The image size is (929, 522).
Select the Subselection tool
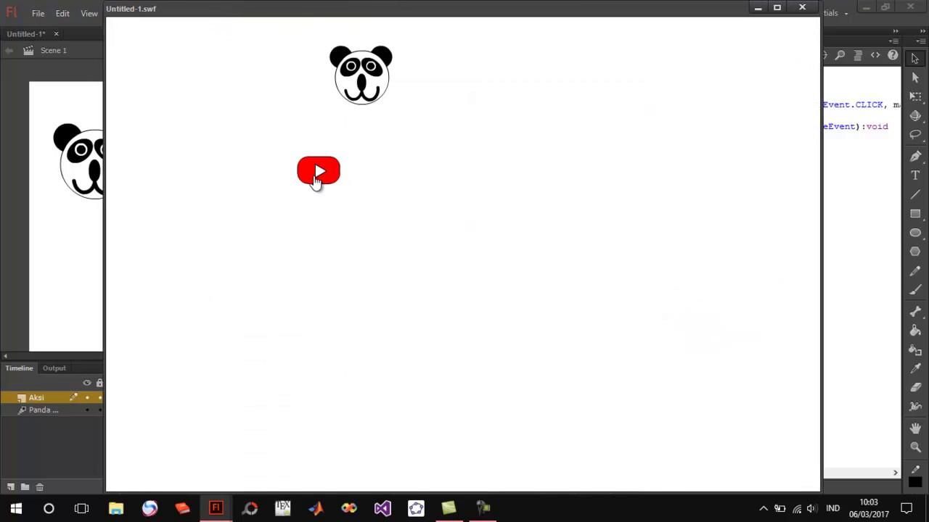(915, 78)
